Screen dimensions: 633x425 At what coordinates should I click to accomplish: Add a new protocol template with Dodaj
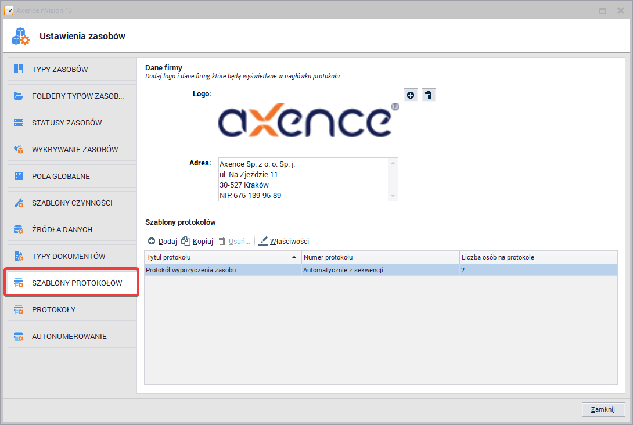(x=163, y=241)
